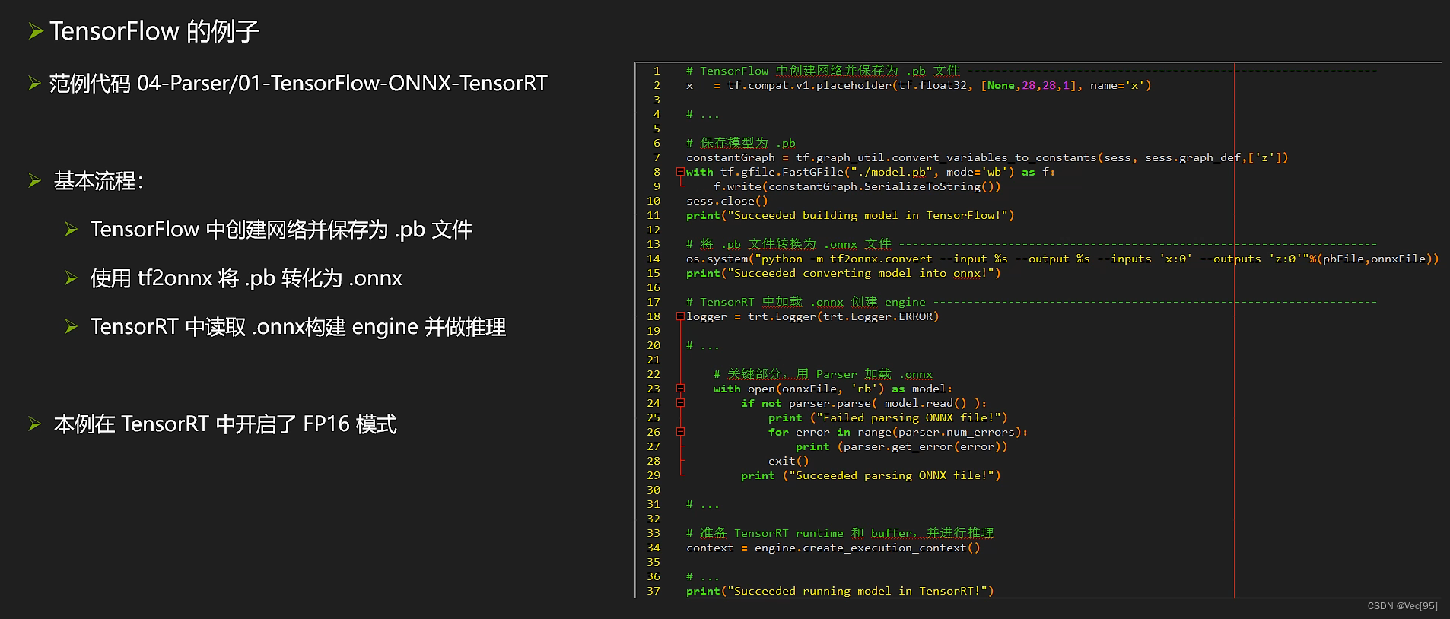The width and height of the screenshot is (1450, 619).
Task: Select 'TensorFlow 中创建网络并保存为 .pb 文件' bullet
Action: 281,230
